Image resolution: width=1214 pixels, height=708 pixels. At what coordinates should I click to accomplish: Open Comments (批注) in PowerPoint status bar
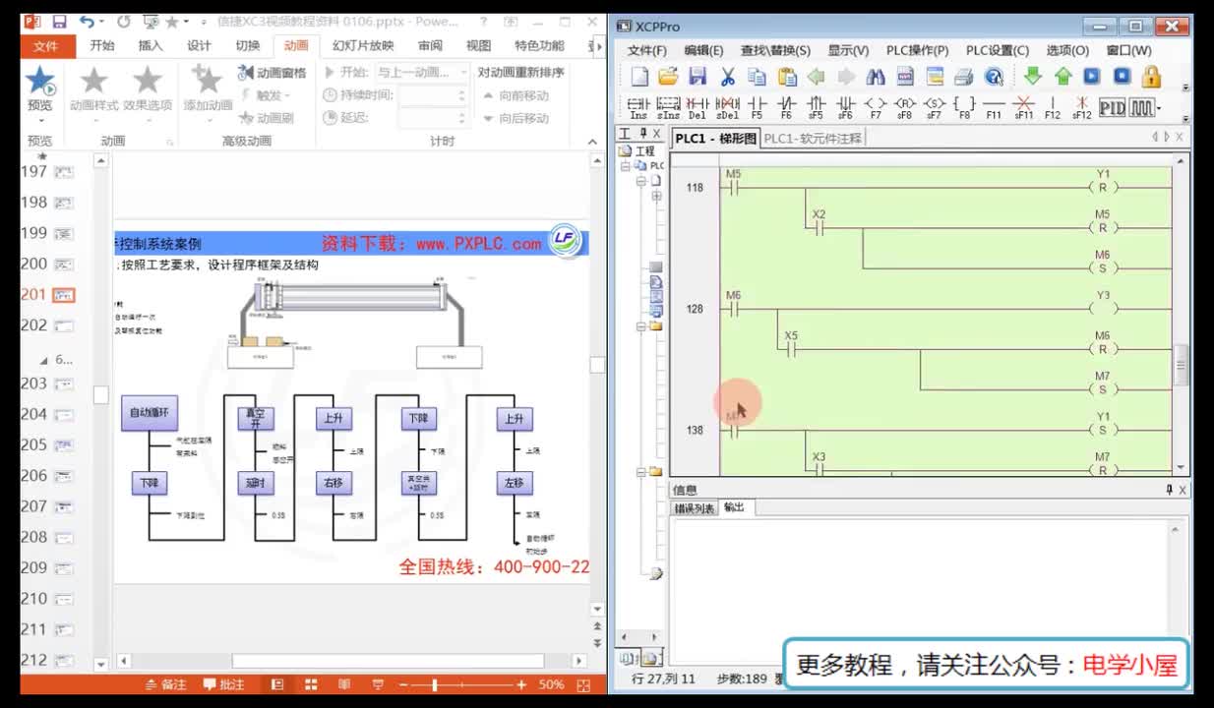coord(224,684)
